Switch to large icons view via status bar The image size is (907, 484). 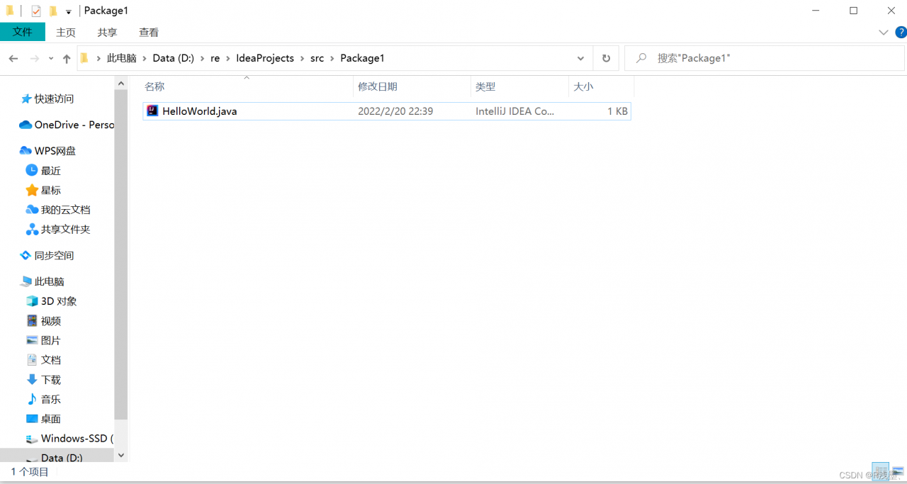pyautogui.click(x=898, y=472)
